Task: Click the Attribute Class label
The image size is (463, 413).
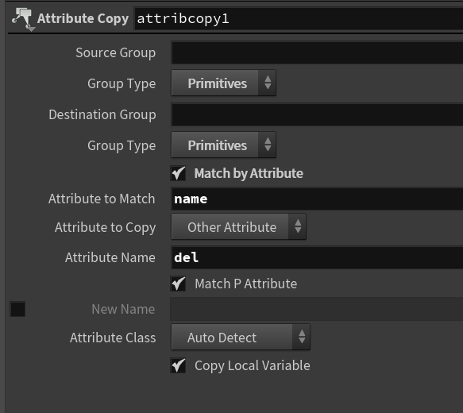Action: [x=113, y=338]
